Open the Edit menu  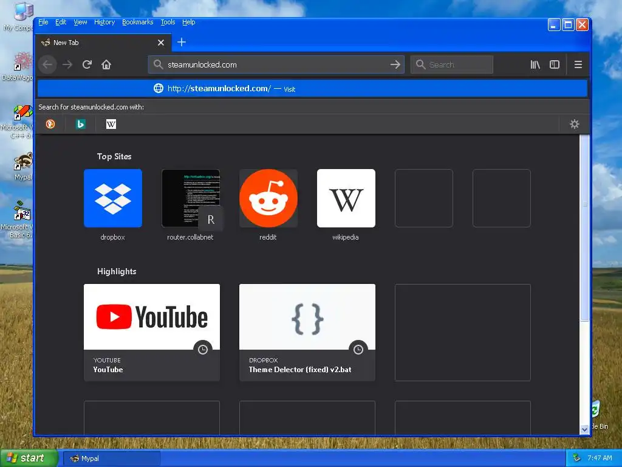[61, 22]
